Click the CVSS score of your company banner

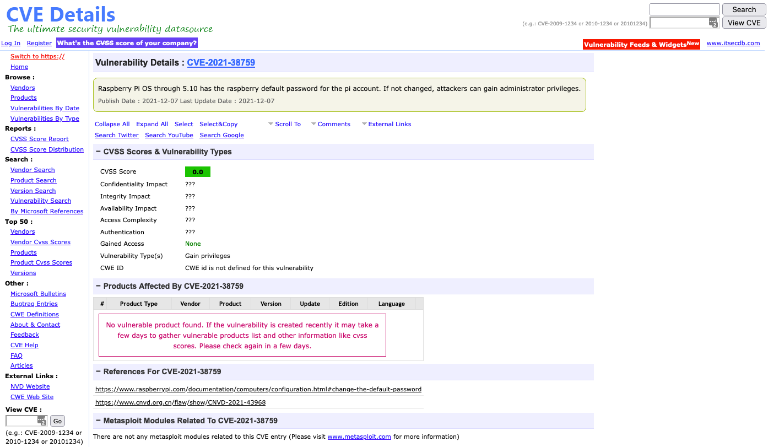[x=127, y=43]
